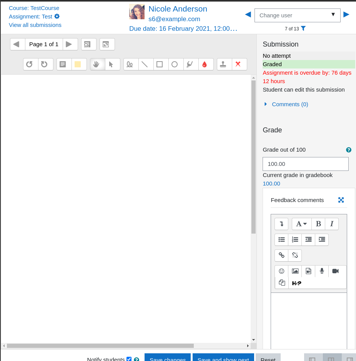356x361 pixels.
Task: Go to next user arrow
Action: coord(346,15)
